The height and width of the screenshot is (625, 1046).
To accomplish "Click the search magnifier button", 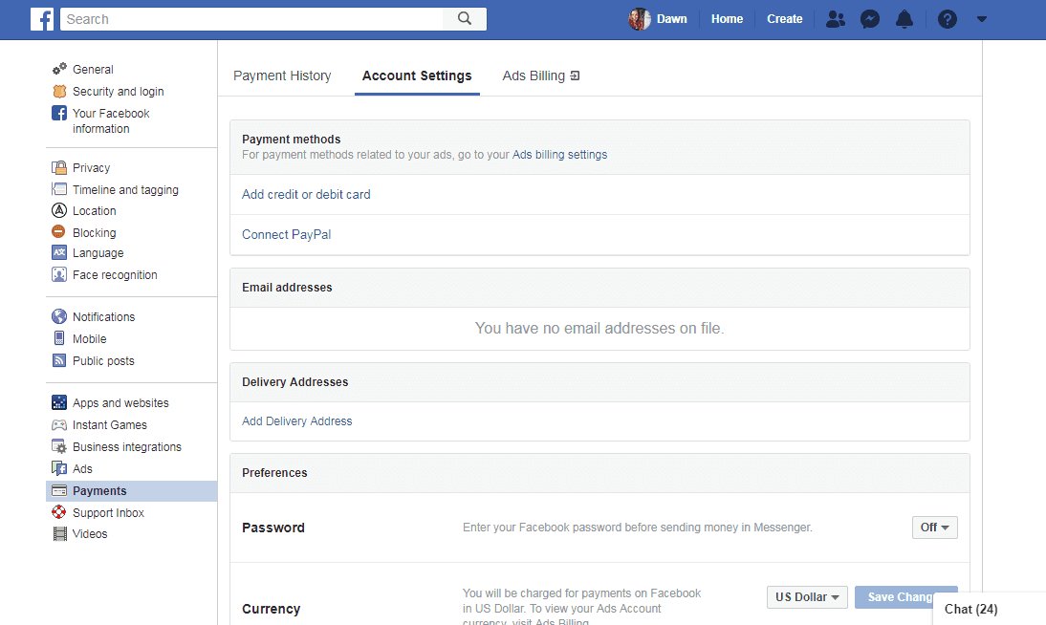I will point(465,19).
